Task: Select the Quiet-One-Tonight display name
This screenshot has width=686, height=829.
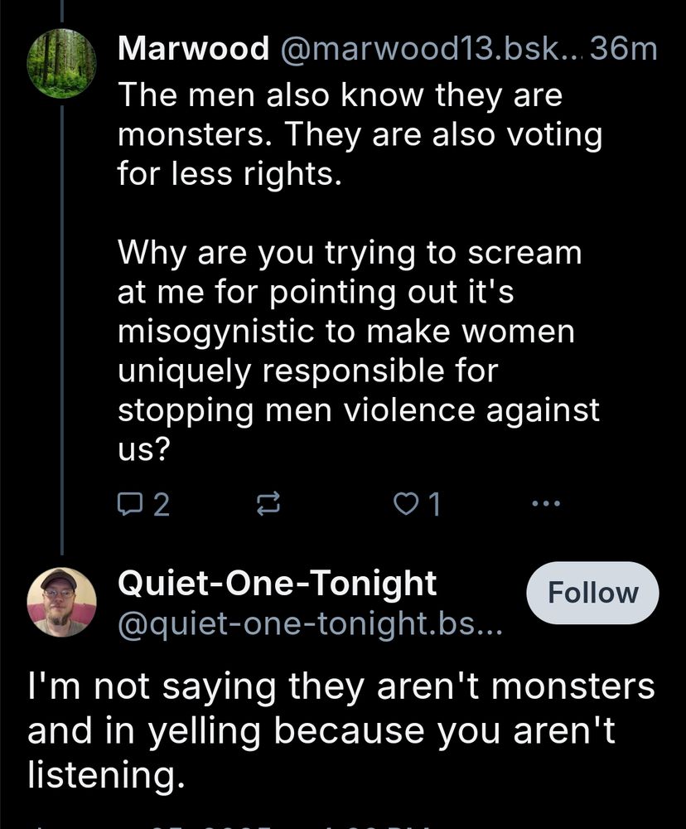Action: (278, 584)
